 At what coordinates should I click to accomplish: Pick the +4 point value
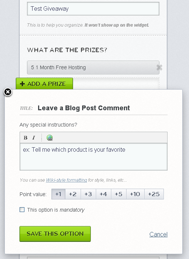(x=104, y=194)
